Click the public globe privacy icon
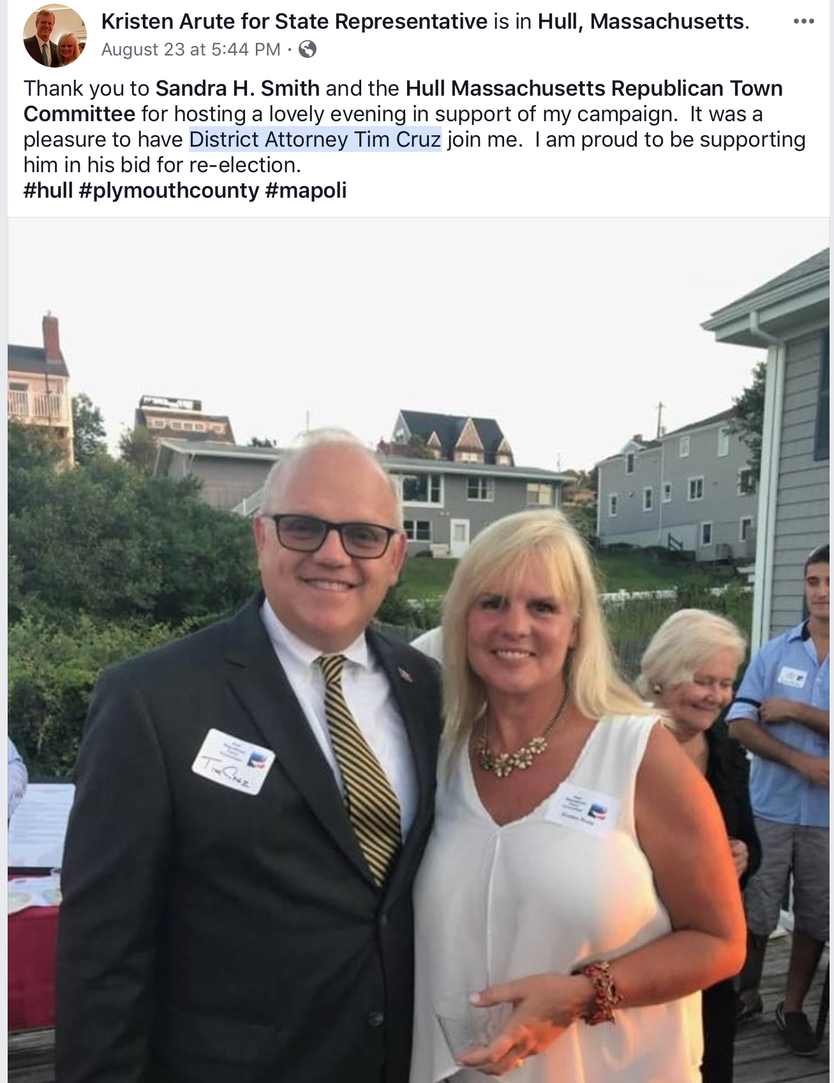The height and width of the screenshot is (1083, 834). click(308, 49)
